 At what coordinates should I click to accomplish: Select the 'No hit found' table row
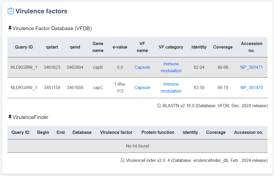click(x=137, y=146)
